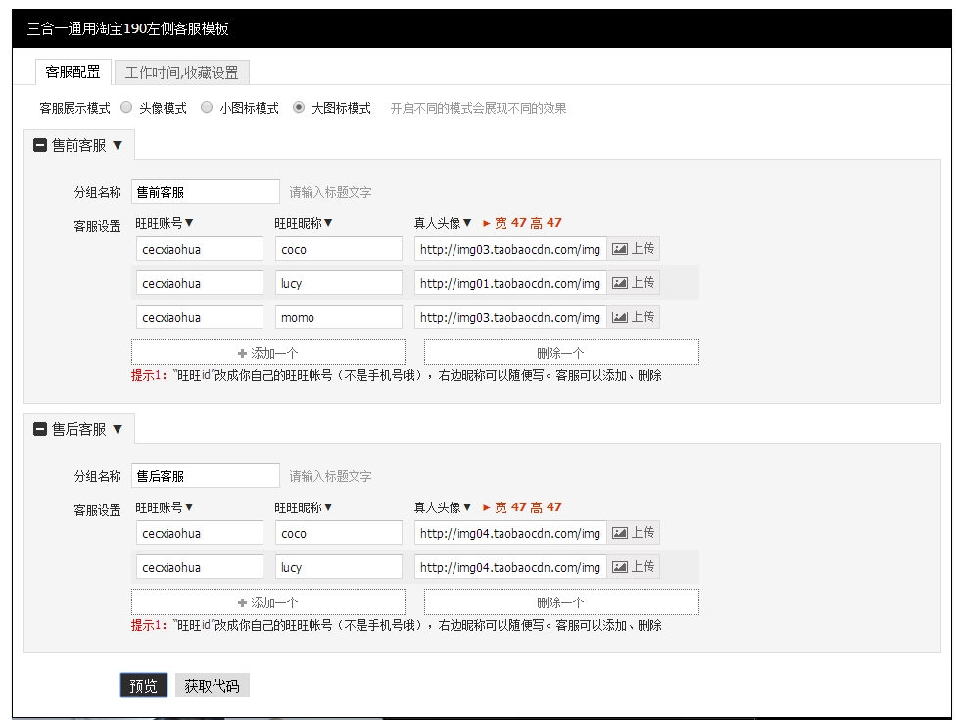Collapse the 售后客服 section arrow

[x=118, y=429]
